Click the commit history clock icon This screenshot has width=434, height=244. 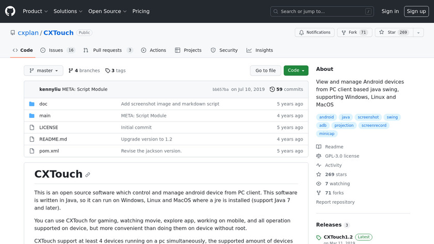click(x=272, y=89)
